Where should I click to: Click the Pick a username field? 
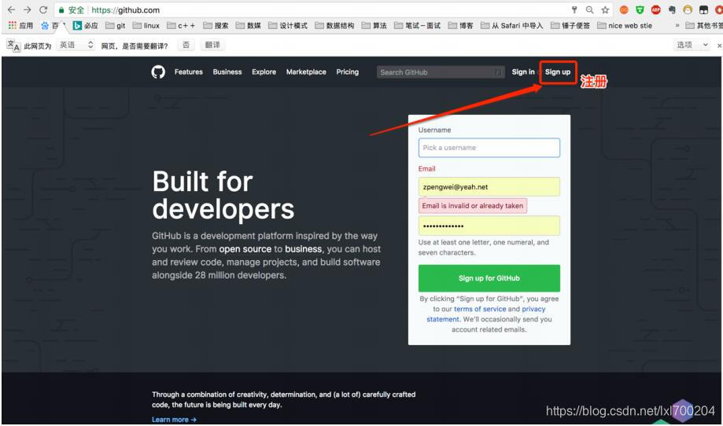(x=489, y=148)
